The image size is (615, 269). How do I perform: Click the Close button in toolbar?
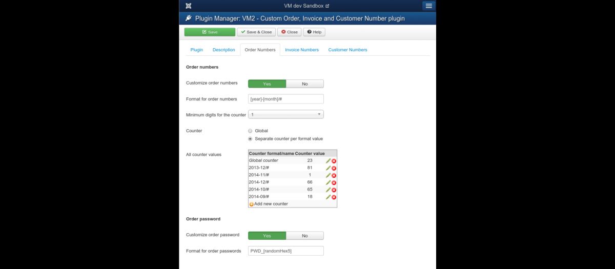coord(290,32)
